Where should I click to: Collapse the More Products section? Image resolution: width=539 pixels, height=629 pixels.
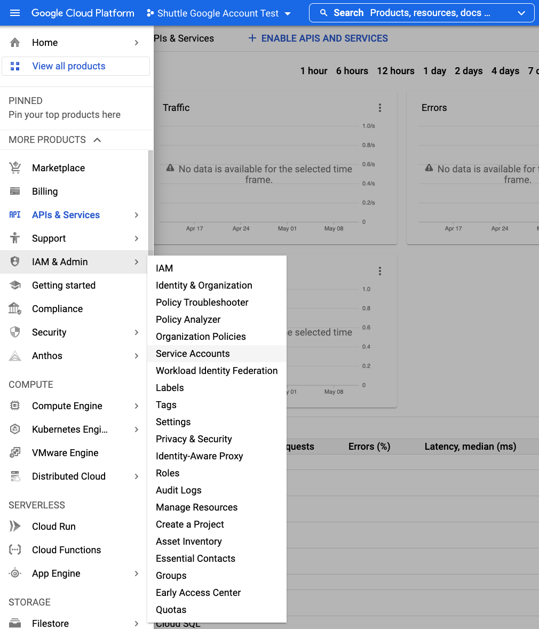[97, 140]
